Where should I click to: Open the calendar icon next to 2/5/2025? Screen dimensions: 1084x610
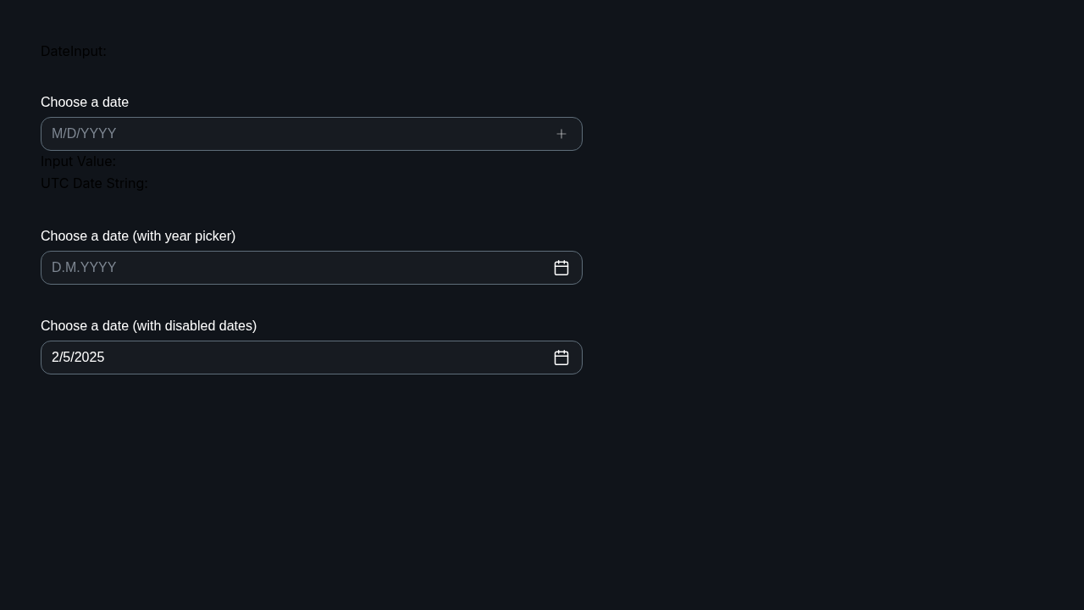561,358
